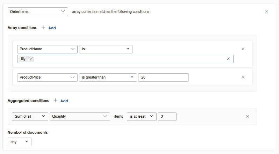Remove the Quantity aggregated condition
279x154 pixels.
pyautogui.click(x=247, y=116)
